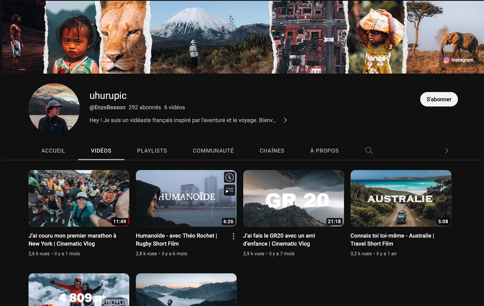Open the mountain clouds video thumbnail
The image size is (484, 306).
point(186,290)
